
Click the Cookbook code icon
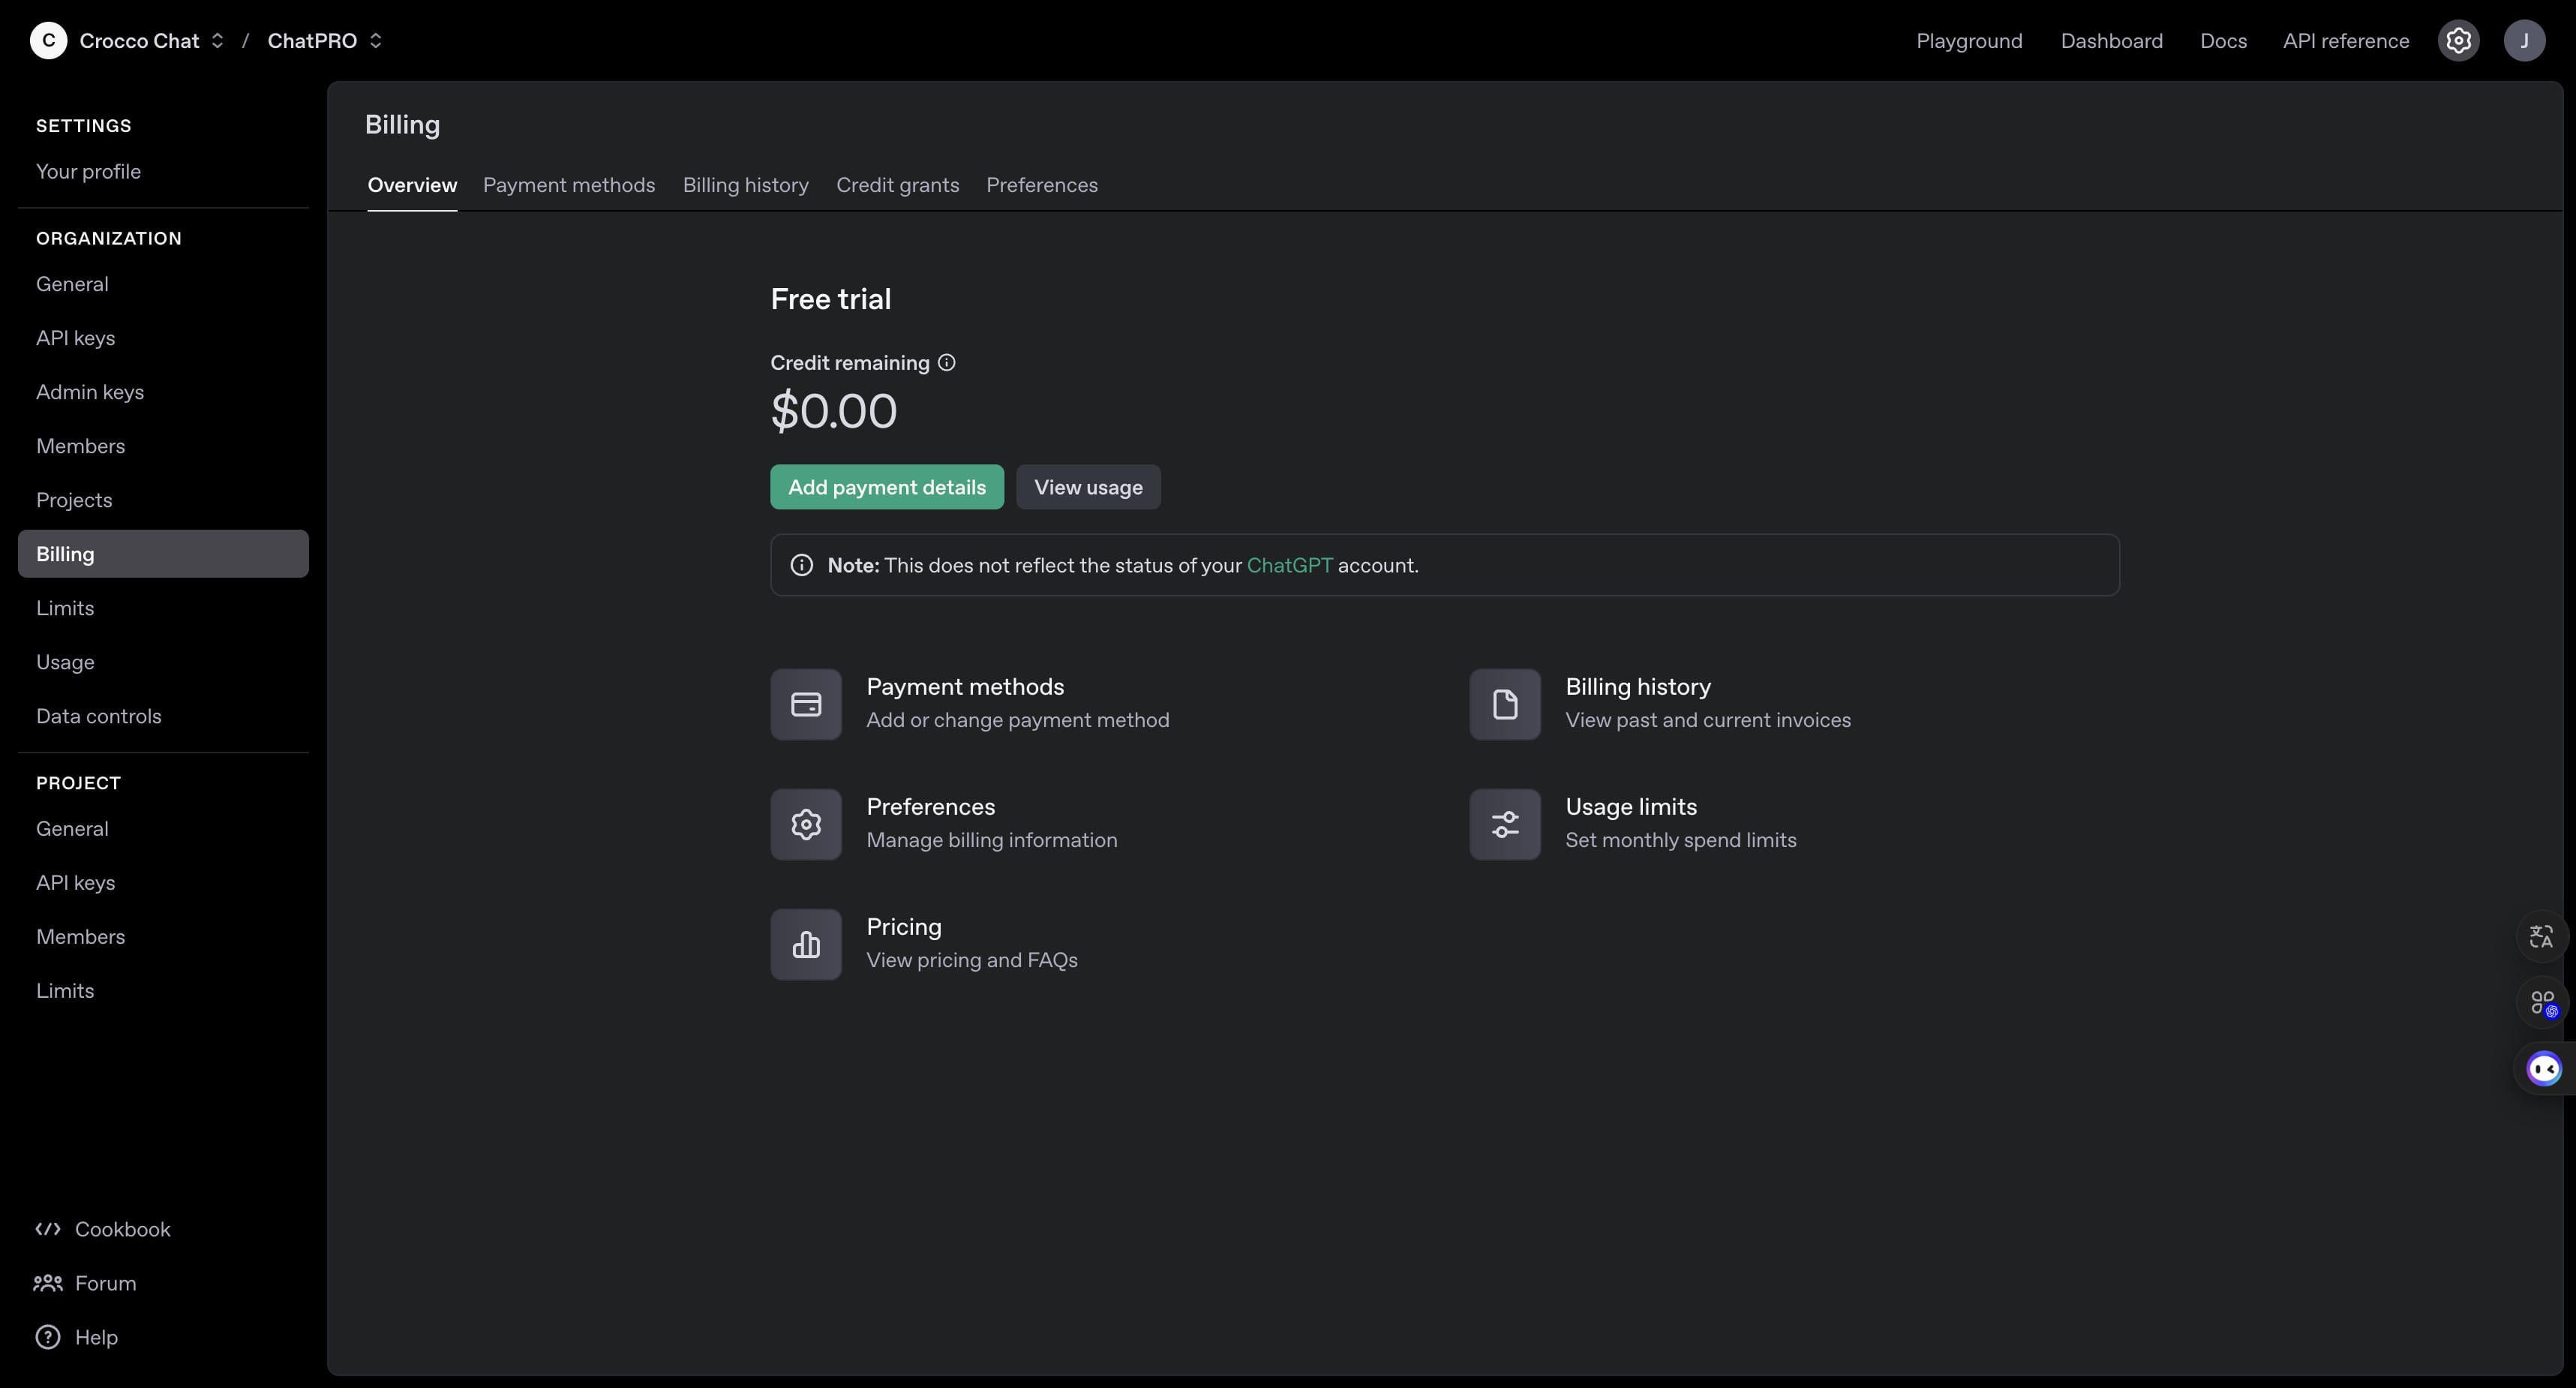48,1229
